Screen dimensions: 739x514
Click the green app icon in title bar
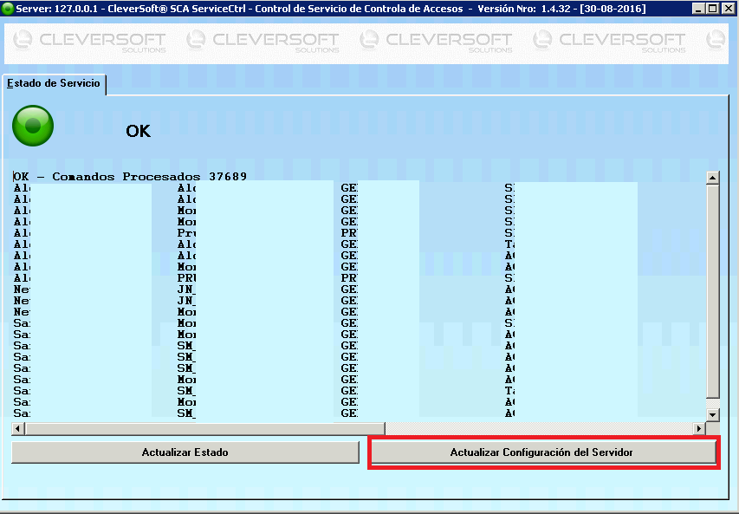pos(7,8)
